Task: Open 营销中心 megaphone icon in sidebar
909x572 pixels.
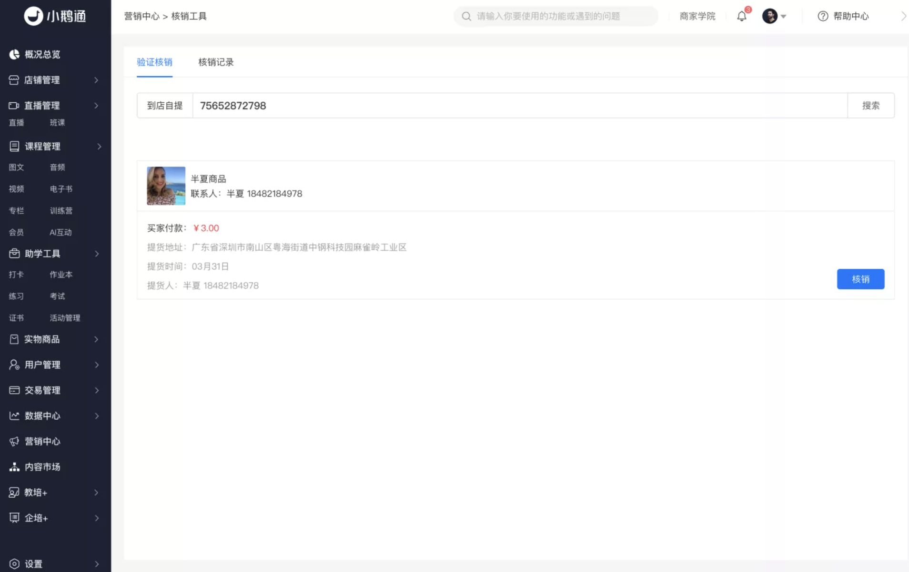Action: tap(14, 441)
